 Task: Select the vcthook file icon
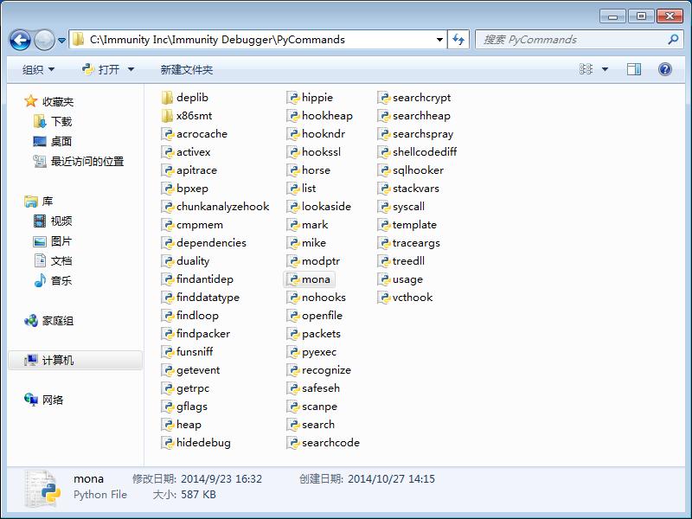(x=383, y=298)
